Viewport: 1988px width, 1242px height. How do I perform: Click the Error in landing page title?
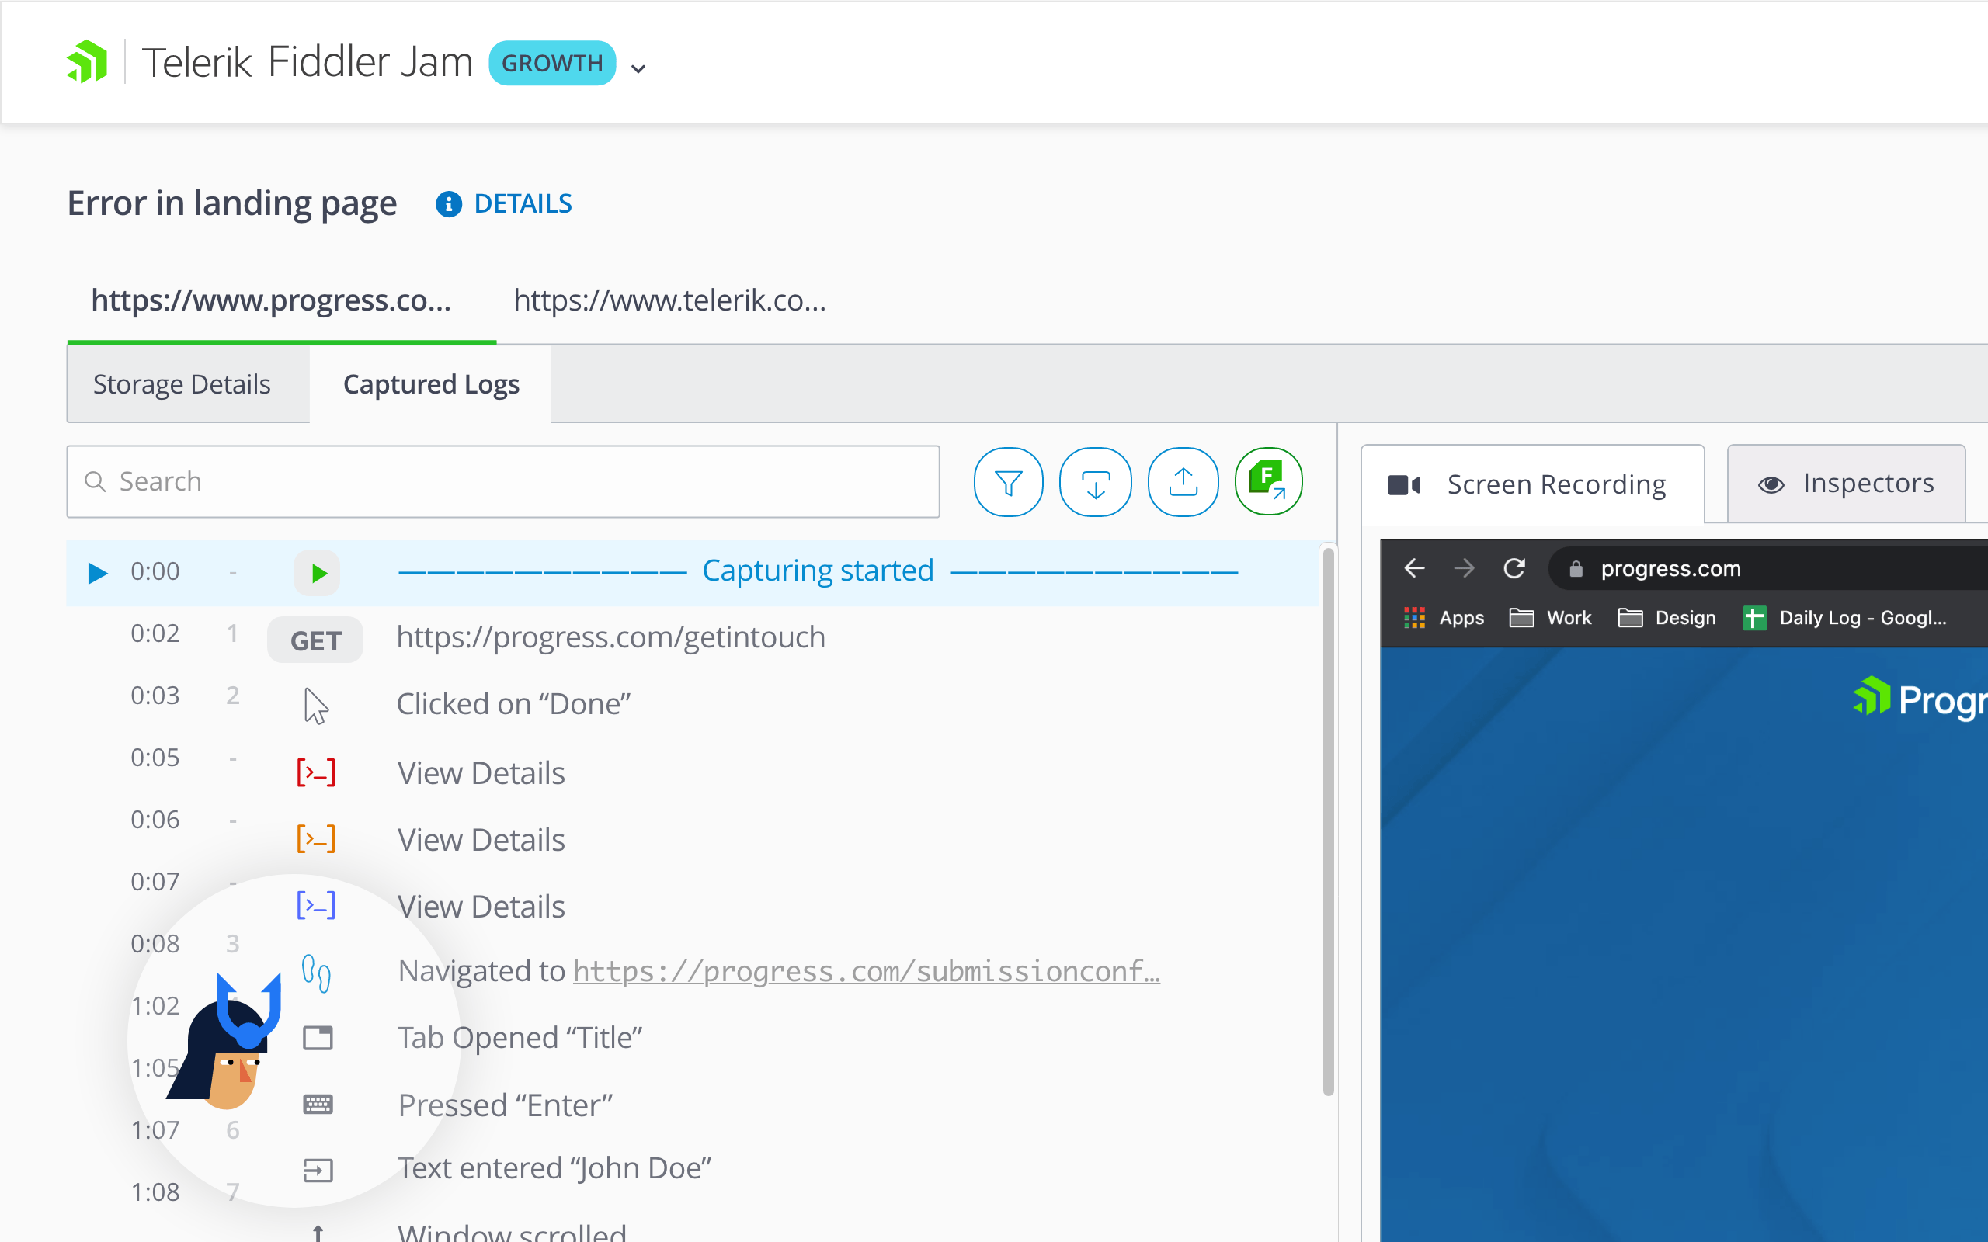231,203
